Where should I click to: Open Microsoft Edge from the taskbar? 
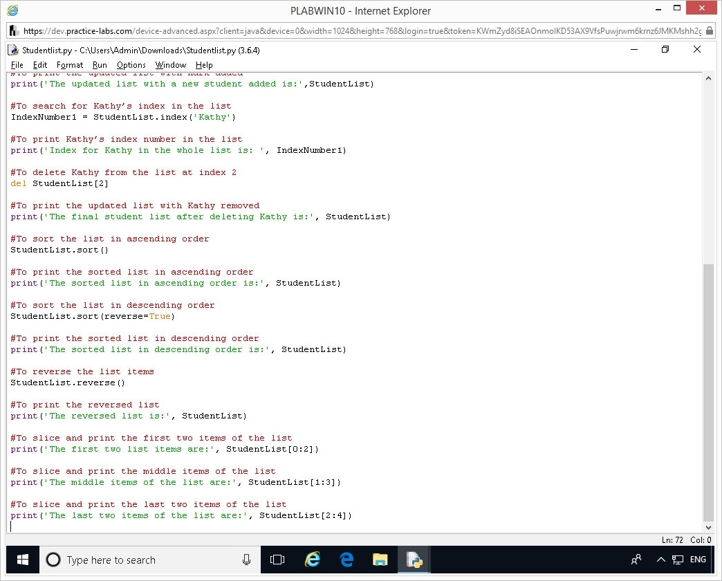[346, 560]
